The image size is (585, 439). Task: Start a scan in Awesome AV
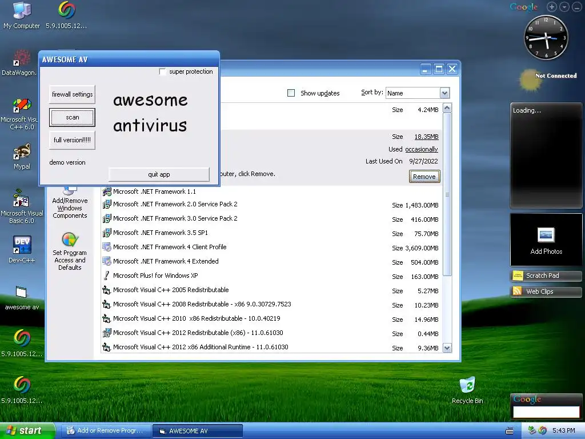pos(72,118)
